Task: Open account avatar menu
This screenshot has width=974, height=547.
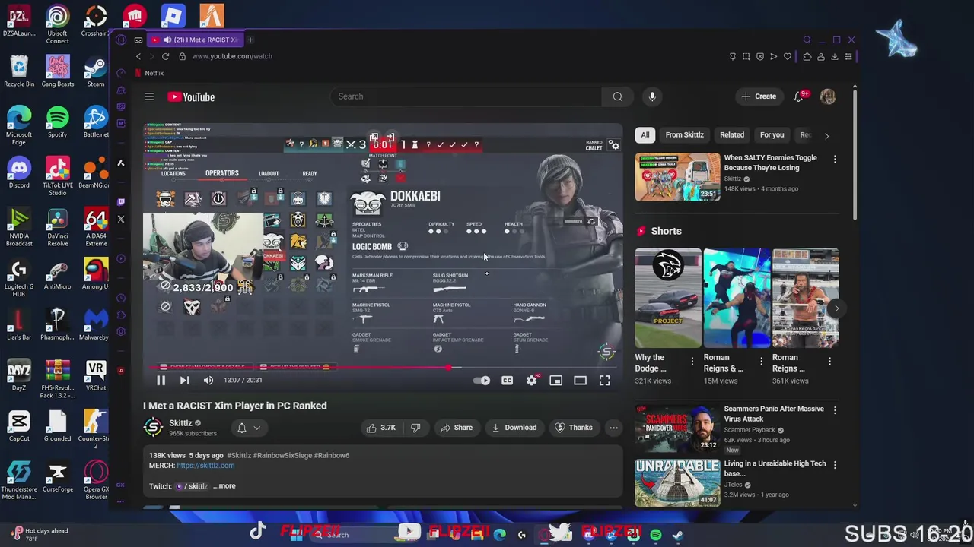Action: [x=828, y=96]
